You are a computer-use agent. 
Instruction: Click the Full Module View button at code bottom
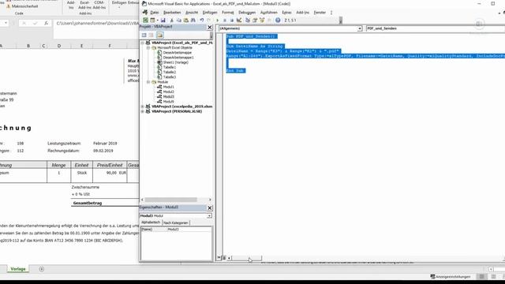pyautogui.click(x=224, y=258)
